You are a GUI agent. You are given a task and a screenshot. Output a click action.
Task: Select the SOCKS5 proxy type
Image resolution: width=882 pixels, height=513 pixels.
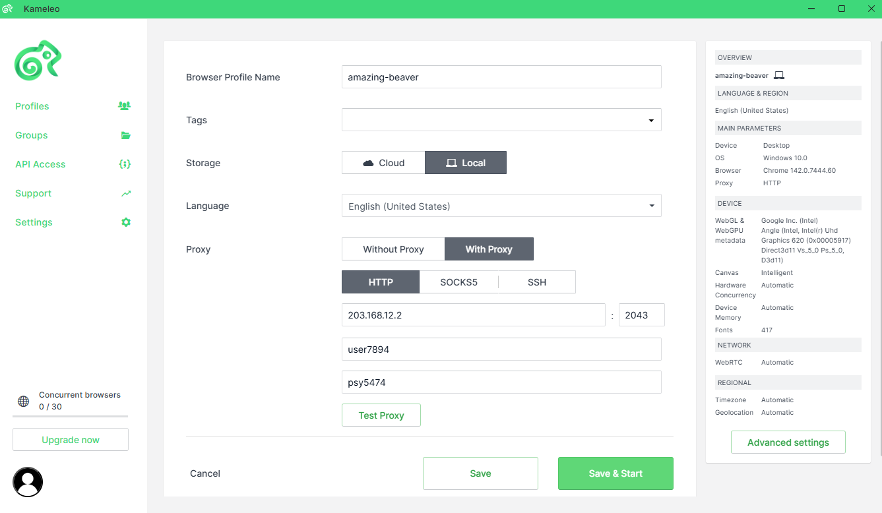pyautogui.click(x=458, y=282)
